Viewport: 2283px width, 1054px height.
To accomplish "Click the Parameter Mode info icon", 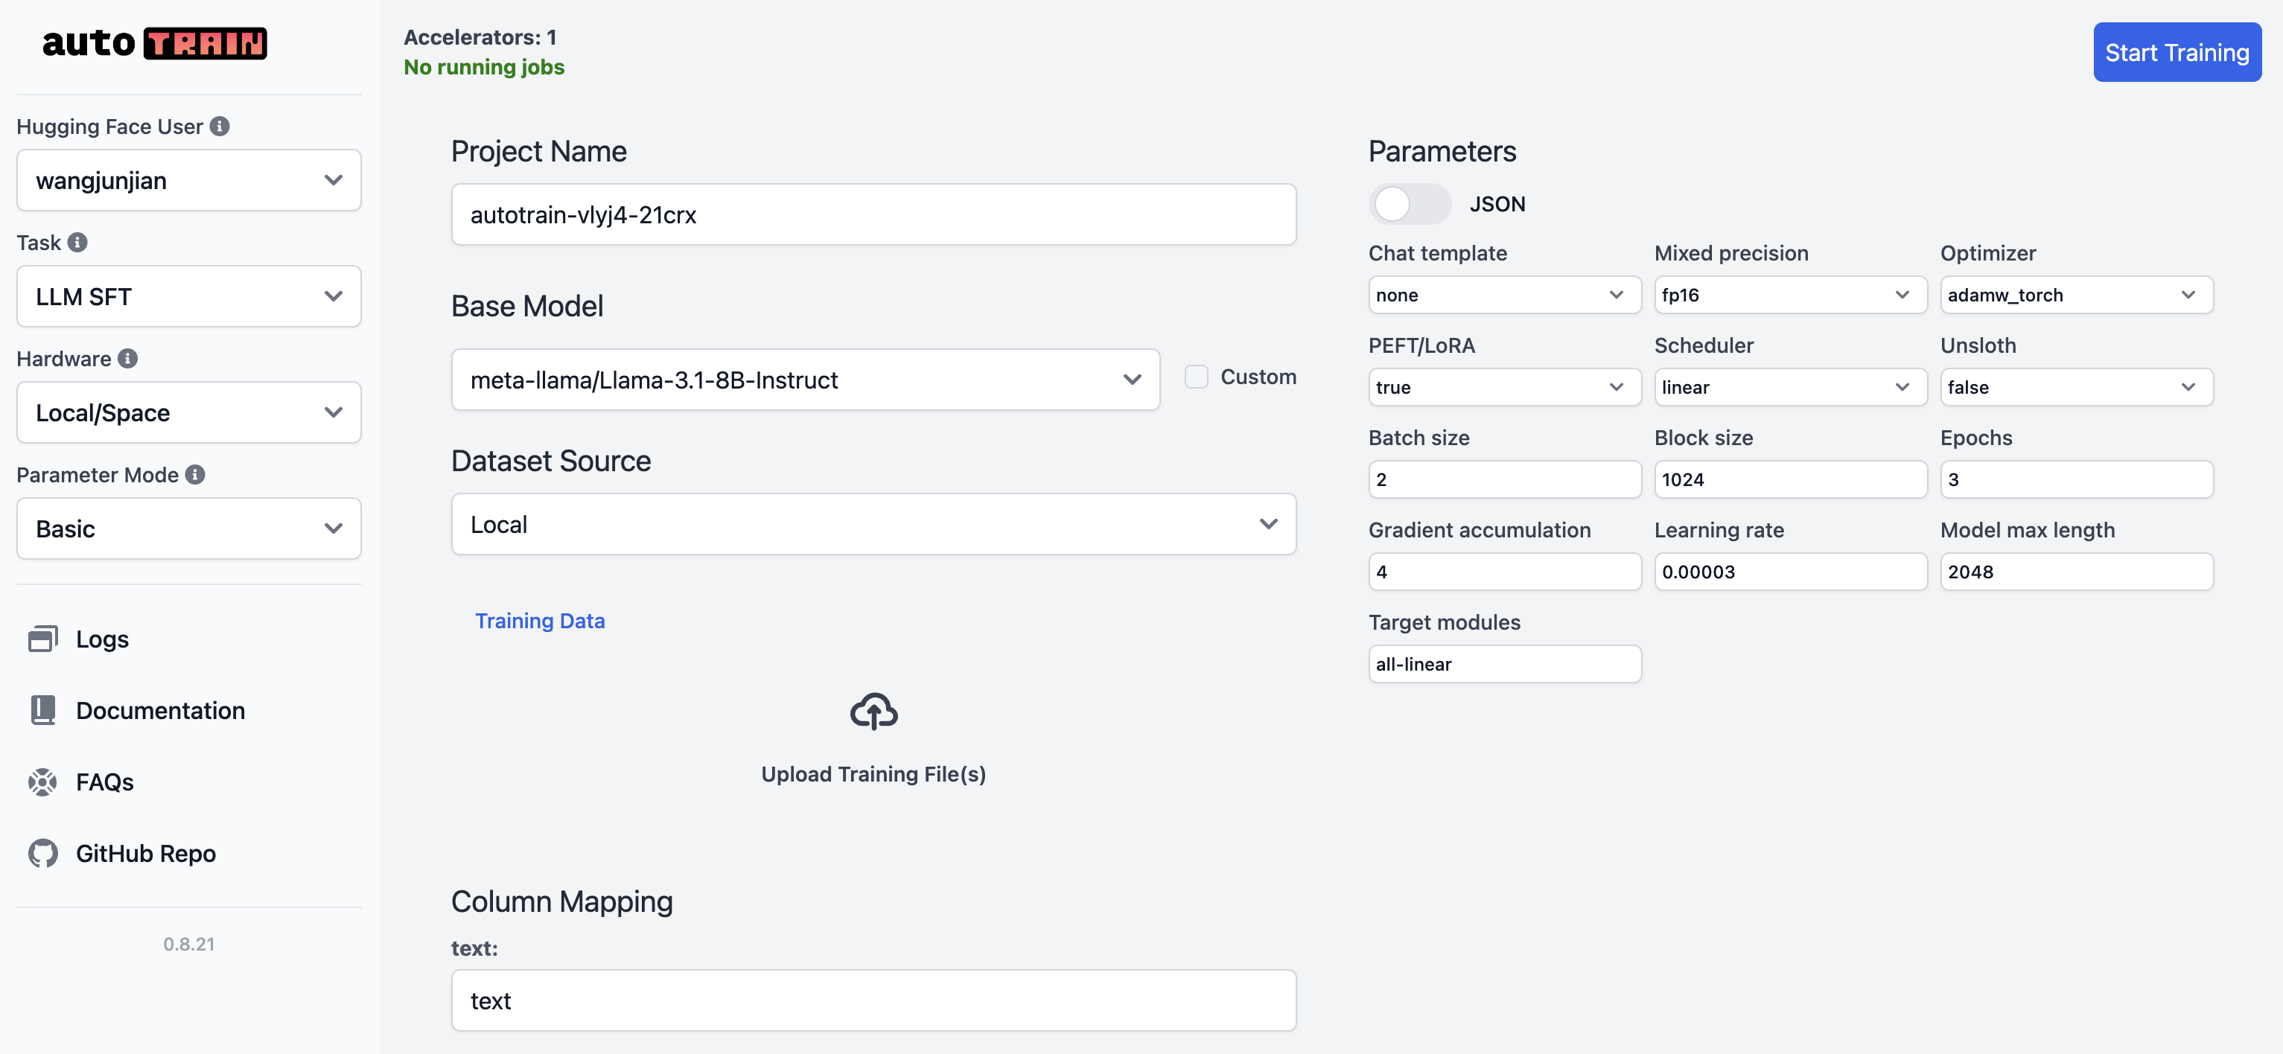I will click(195, 475).
